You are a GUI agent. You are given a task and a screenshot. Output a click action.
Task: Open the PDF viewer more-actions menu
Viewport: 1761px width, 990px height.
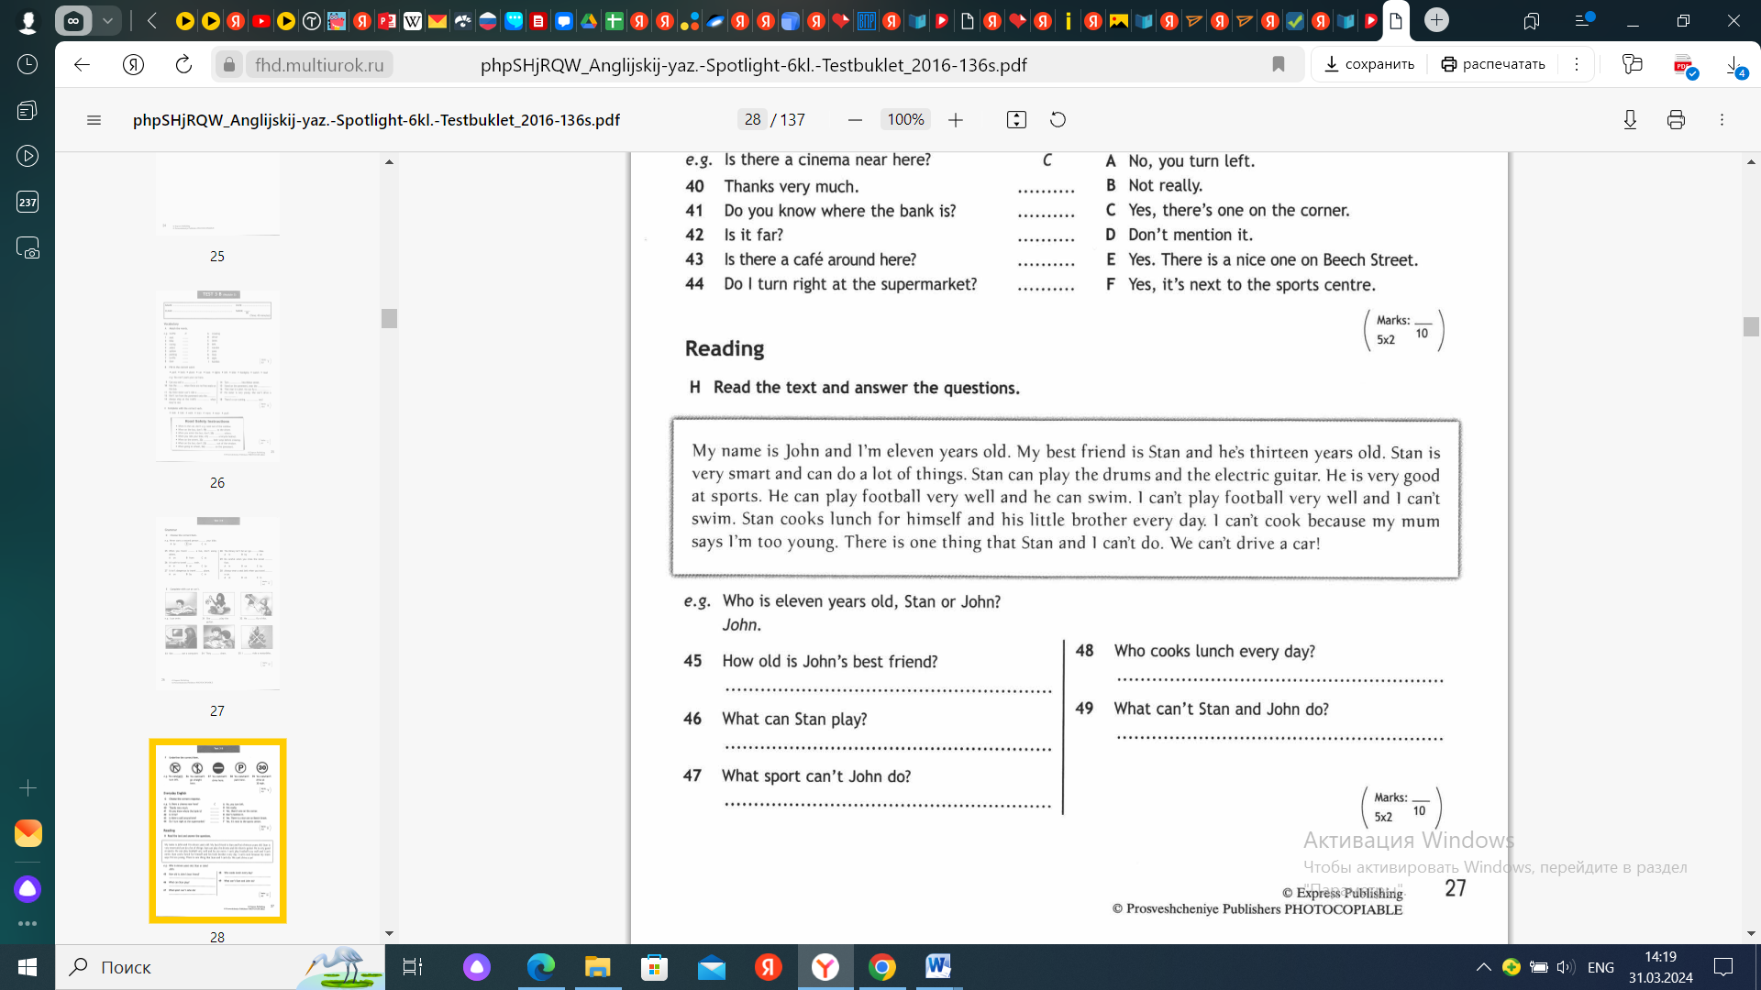click(1722, 120)
